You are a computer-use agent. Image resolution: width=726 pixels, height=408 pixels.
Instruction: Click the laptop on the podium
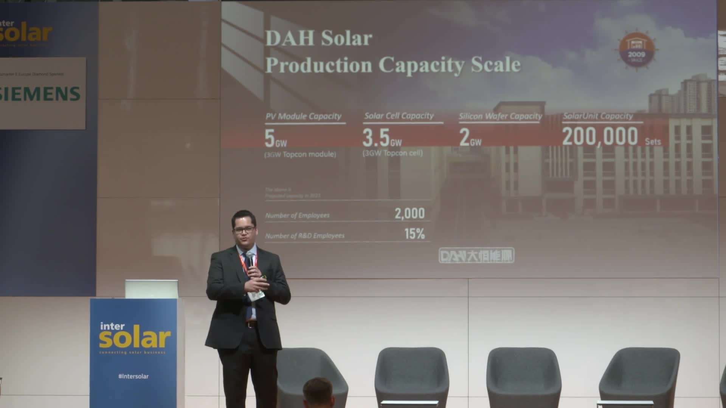[x=151, y=289]
